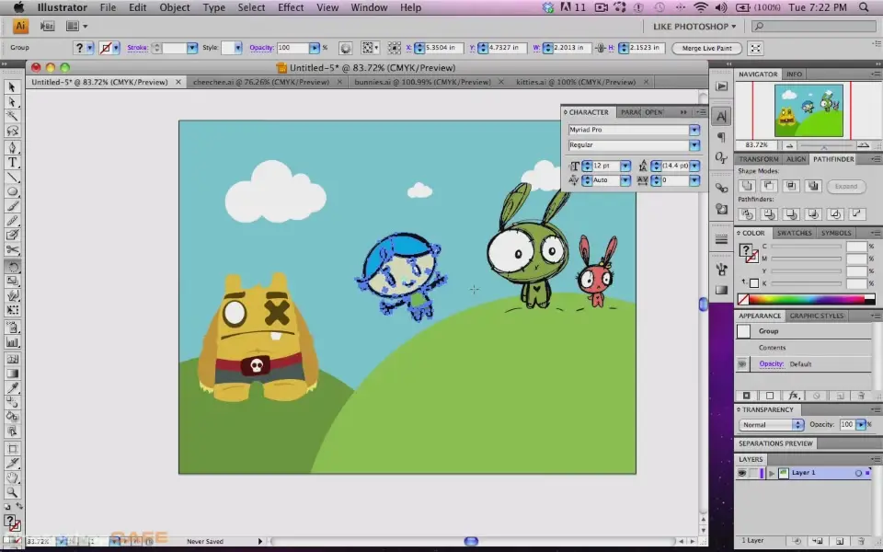Open the Opacity dropdown arrow in control bar
The width and height of the screenshot is (883, 552).
315,48
